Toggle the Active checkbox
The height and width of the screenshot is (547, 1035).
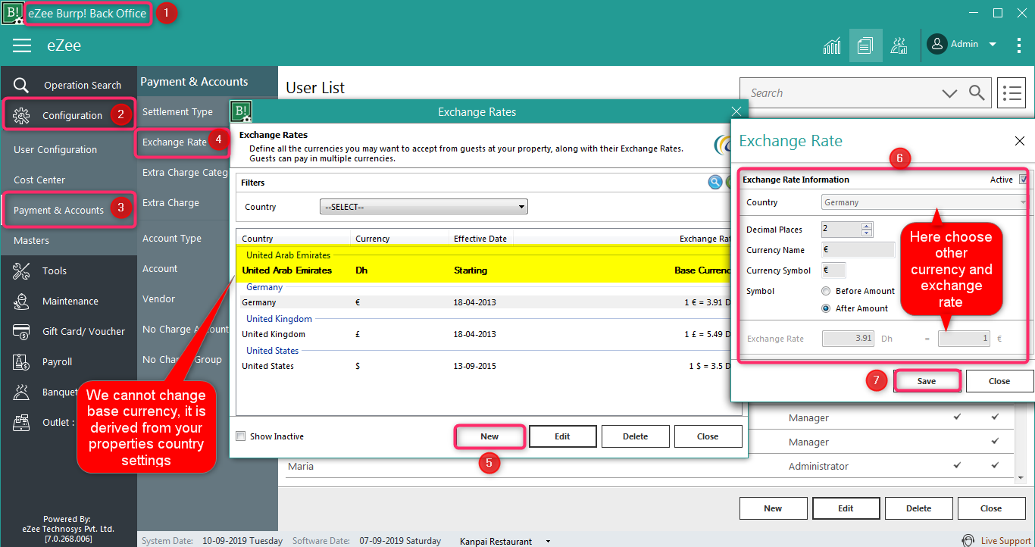[x=1024, y=180]
